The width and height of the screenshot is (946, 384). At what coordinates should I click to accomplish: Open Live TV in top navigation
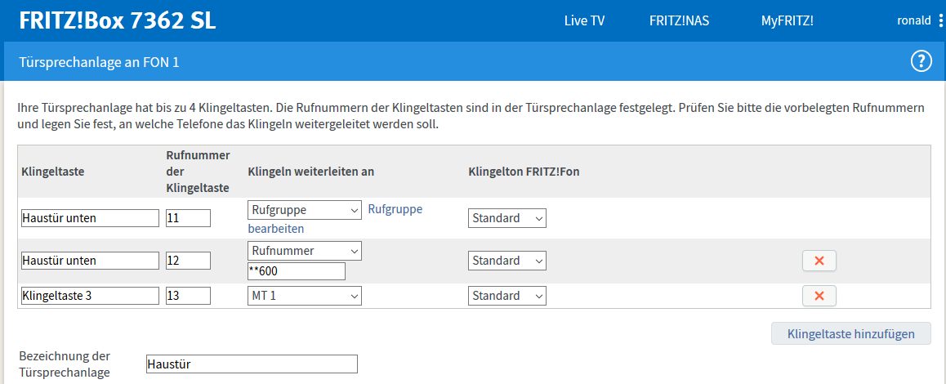585,21
